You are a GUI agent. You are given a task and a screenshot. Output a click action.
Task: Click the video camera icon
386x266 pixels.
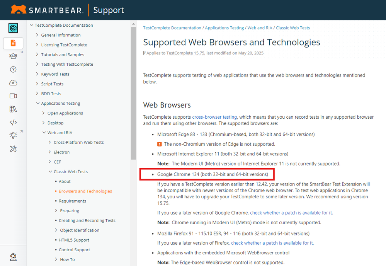[x=13, y=96]
